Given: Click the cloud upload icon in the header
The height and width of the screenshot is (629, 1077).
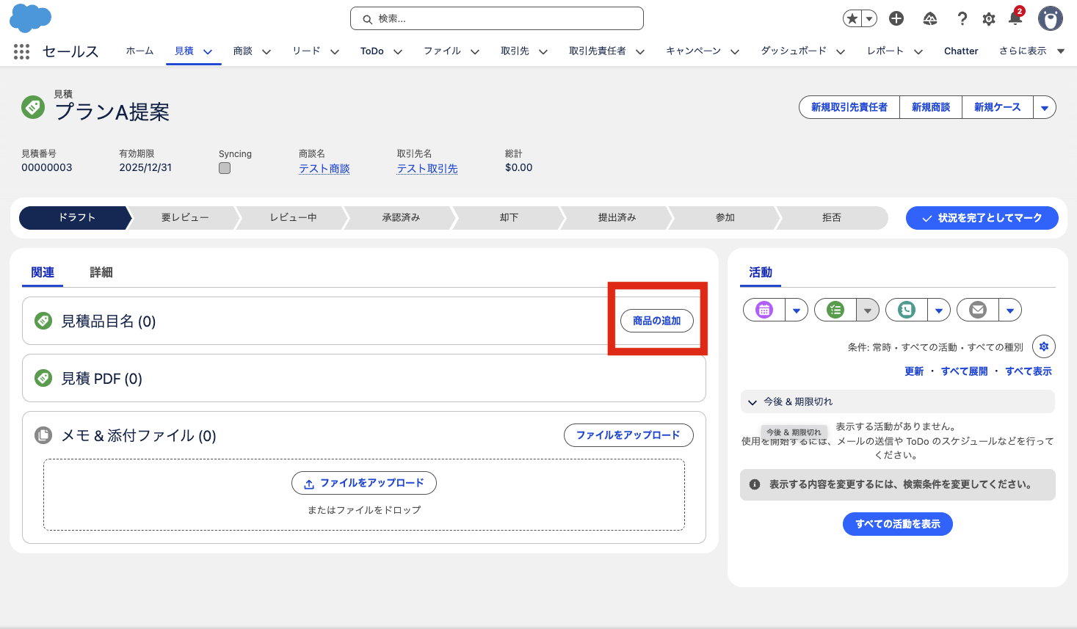Looking at the screenshot, I should 929,18.
